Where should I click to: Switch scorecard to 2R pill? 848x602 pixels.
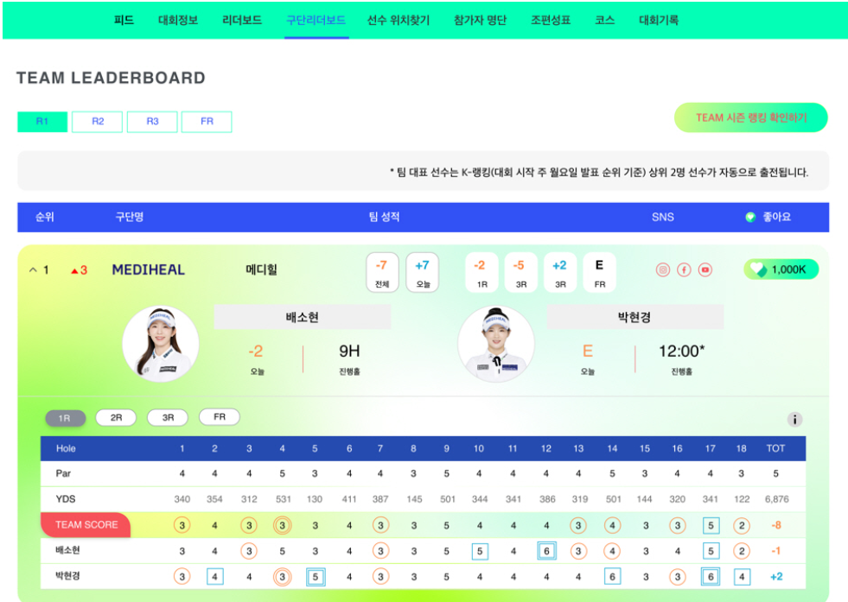point(116,418)
